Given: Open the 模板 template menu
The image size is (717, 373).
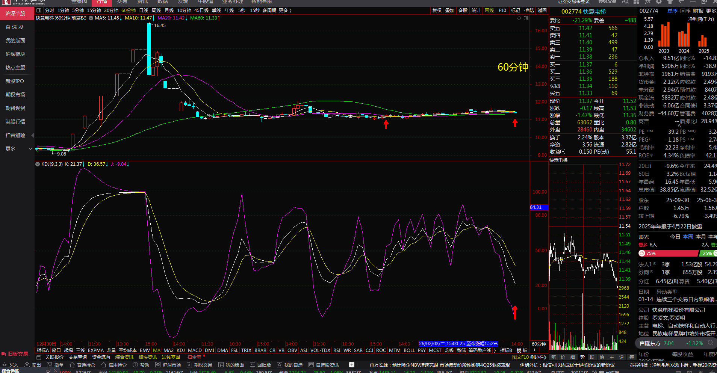Looking at the screenshot, I should click(522, 350).
